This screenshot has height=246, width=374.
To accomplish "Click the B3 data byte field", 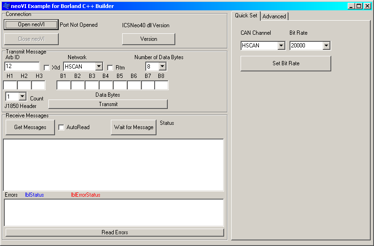I will click(92, 85).
